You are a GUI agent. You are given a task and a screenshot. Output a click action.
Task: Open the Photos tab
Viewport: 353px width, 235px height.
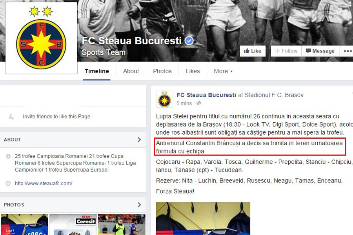point(162,71)
